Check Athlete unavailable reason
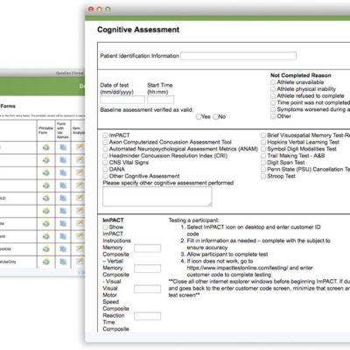 (273, 82)
